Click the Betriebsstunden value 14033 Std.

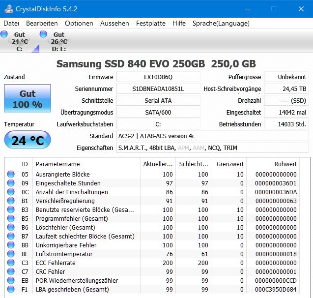point(286,124)
